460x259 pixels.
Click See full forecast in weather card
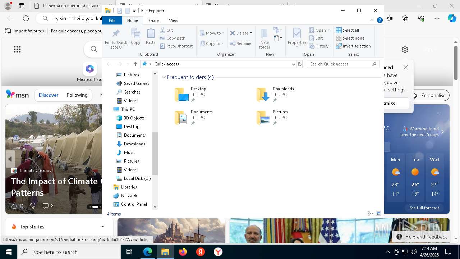pos(424,208)
